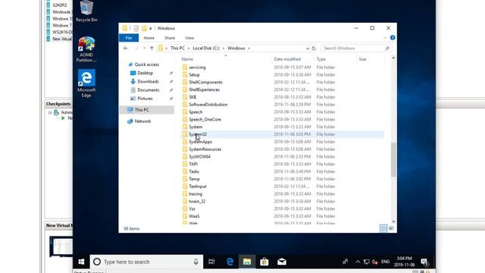Click the Explorer help question mark icon
The width and height of the screenshot is (485, 273).
[x=393, y=38]
